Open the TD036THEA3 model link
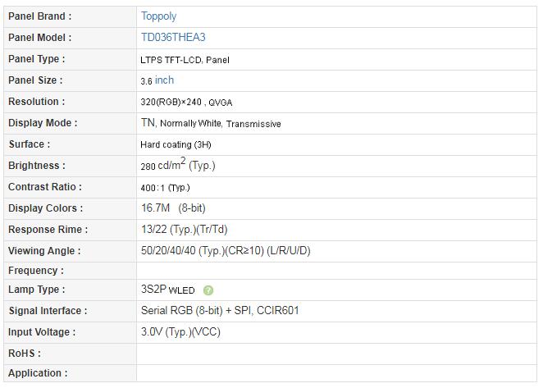 pos(173,37)
